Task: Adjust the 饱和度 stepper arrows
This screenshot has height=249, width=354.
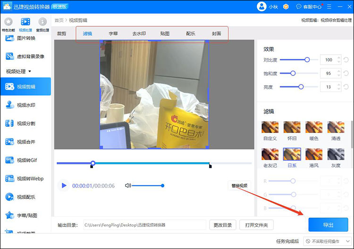Action: pos(338,73)
